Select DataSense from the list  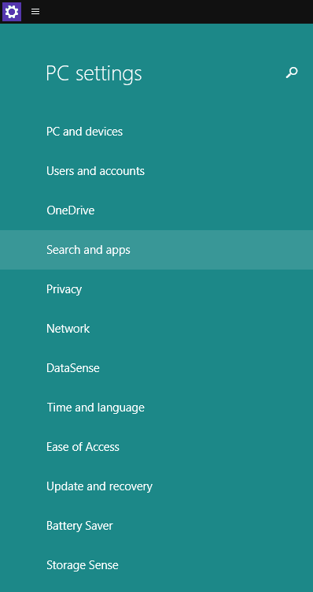(156, 368)
